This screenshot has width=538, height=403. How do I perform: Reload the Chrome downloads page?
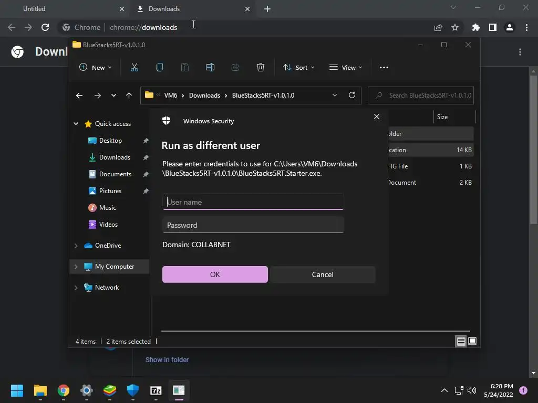(45, 27)
